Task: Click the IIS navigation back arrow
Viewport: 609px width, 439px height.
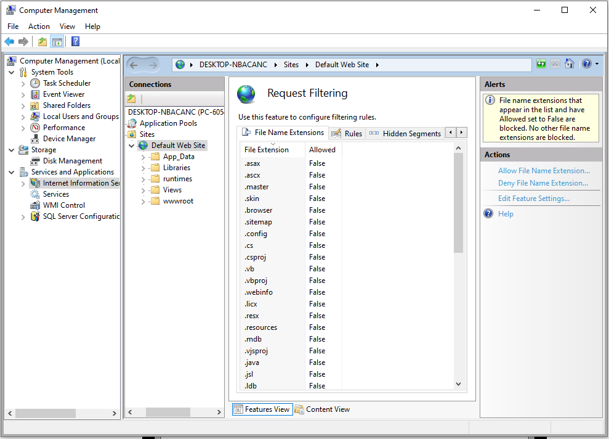Action: click(134, 65)
